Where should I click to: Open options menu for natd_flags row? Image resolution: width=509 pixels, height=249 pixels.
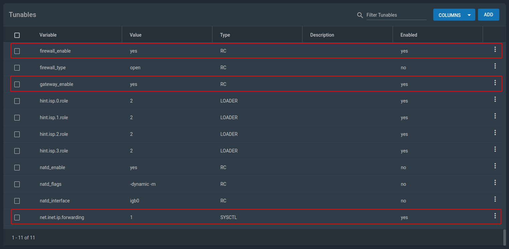pyautogui.click(x=495, y=182)
